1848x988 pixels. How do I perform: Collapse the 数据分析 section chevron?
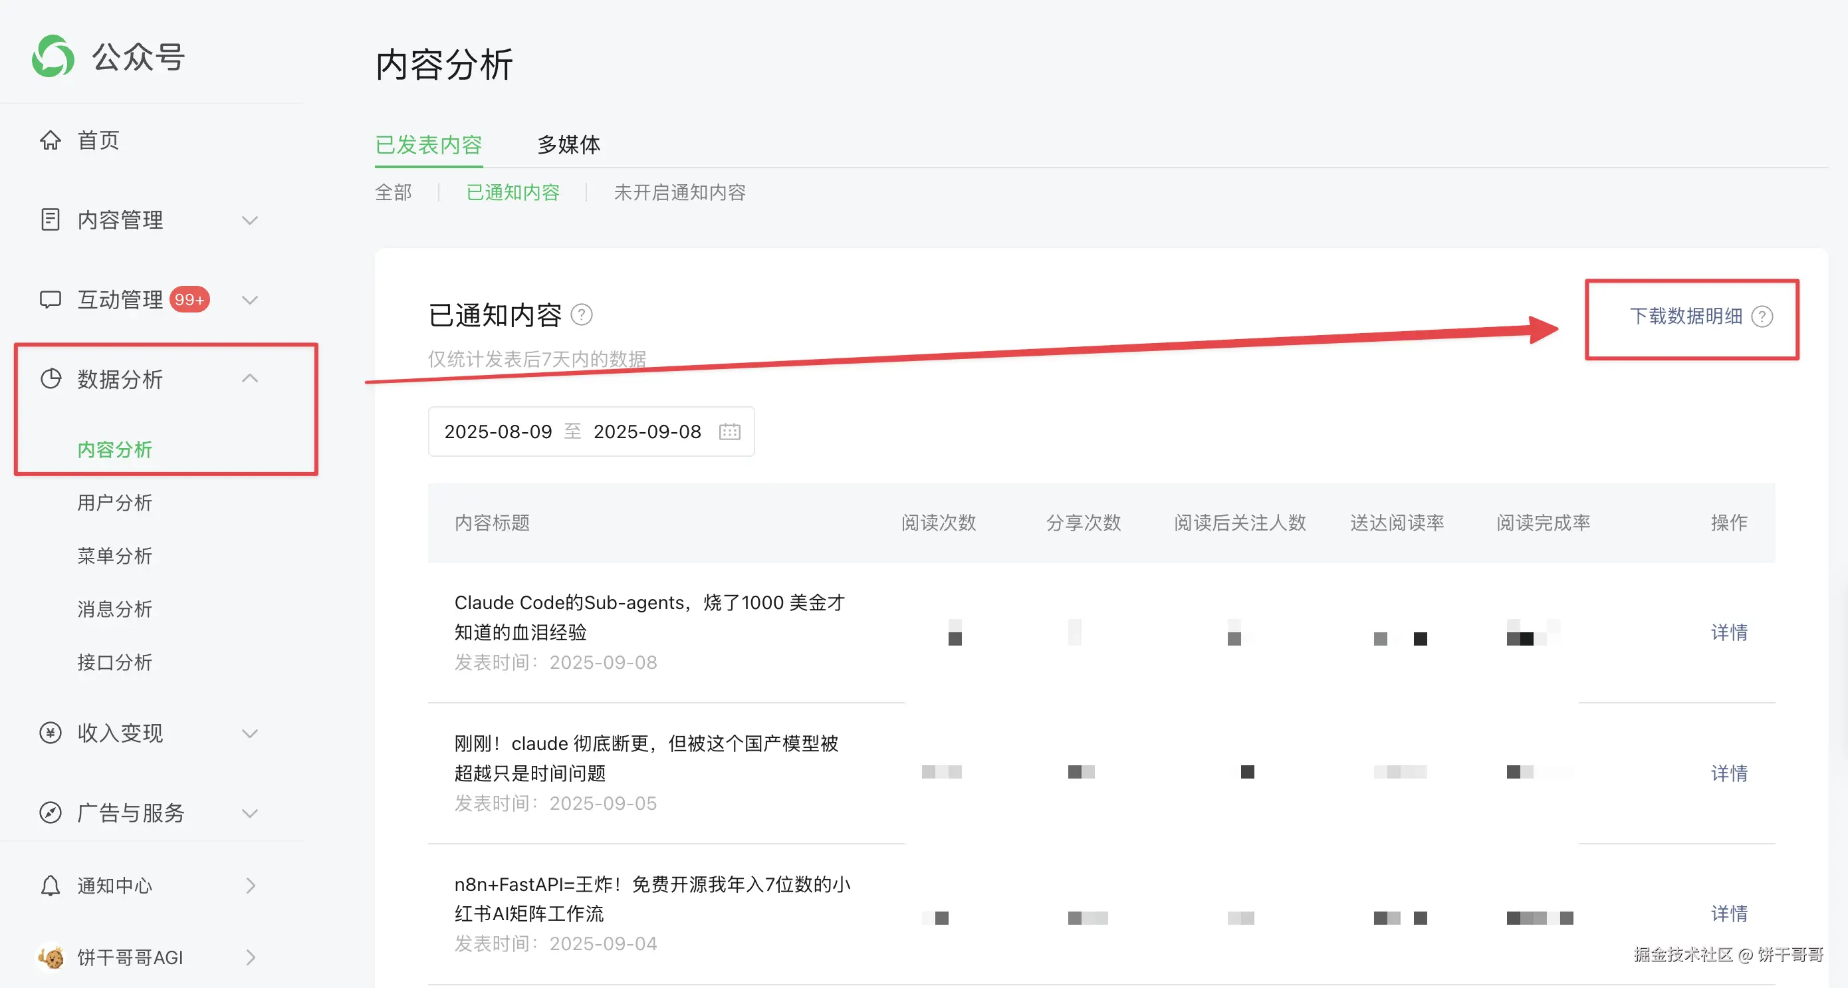250,378
